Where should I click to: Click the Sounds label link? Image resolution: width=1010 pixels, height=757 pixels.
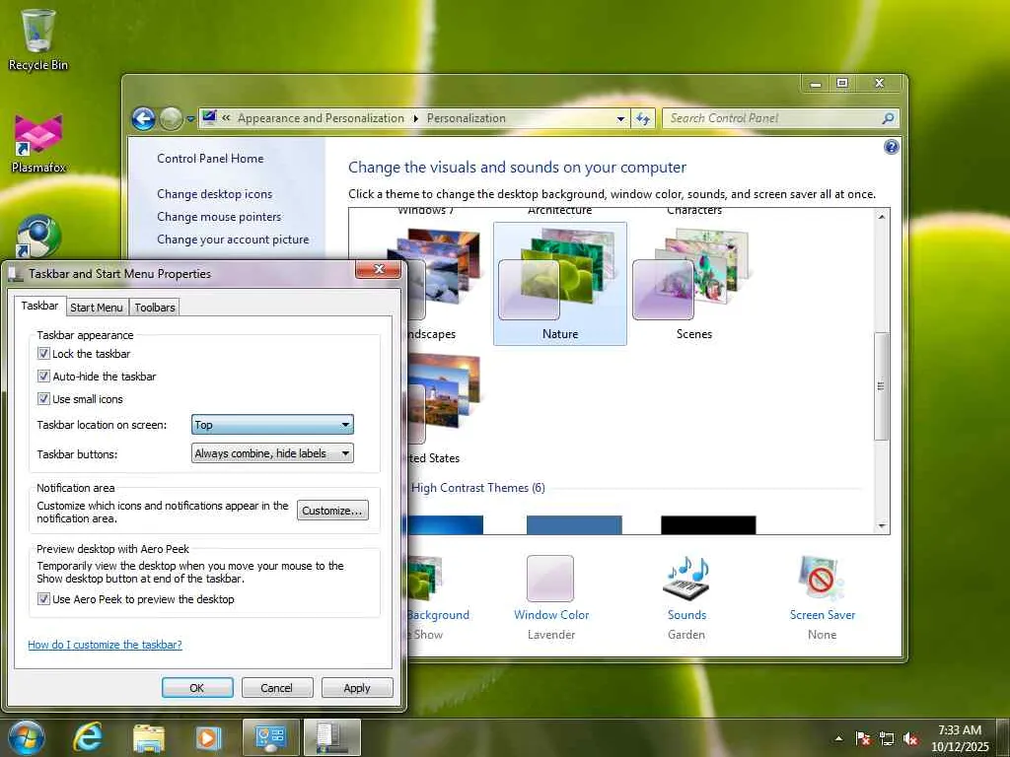[x=686, y=615]
